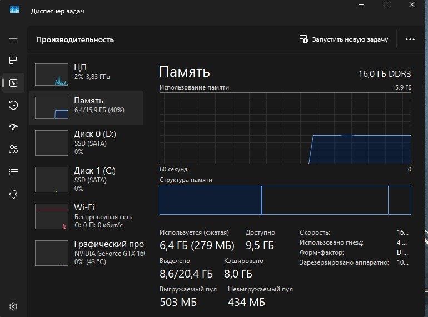This screenshot has height=317, width=428.
Task: Open the hamburger navigation menu
Action: [x=13, y=38]
